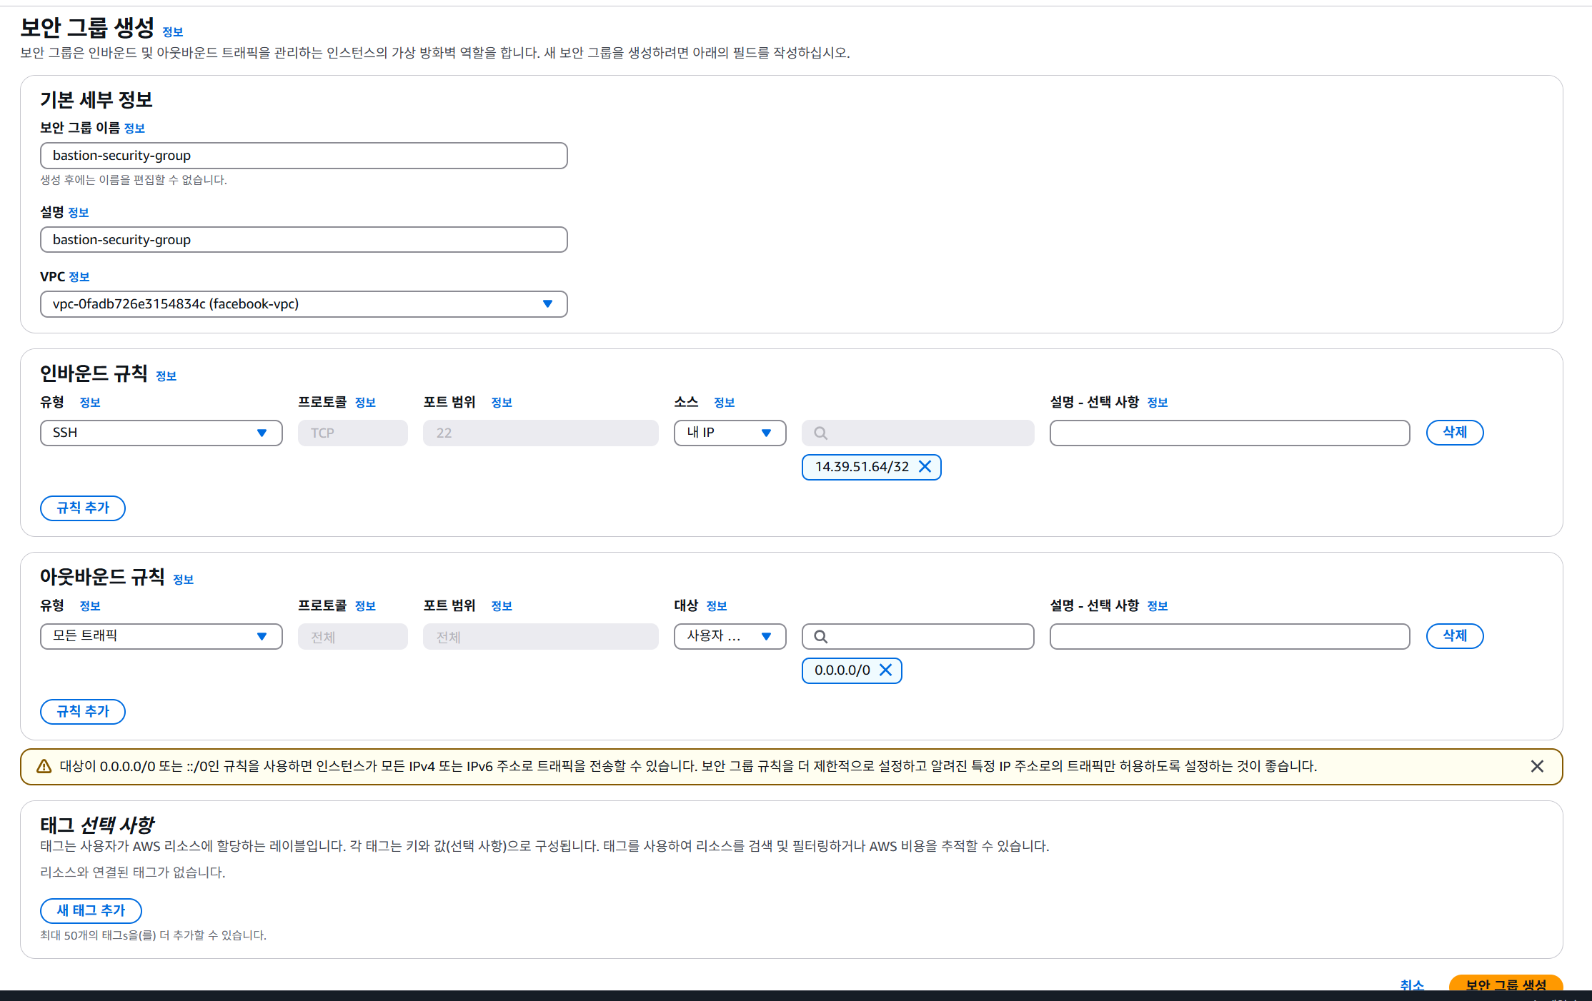The image size is (1592, 1001).
Task: Remove the 14.39.51.64/32 source IP tag
Action: (925, 467)
